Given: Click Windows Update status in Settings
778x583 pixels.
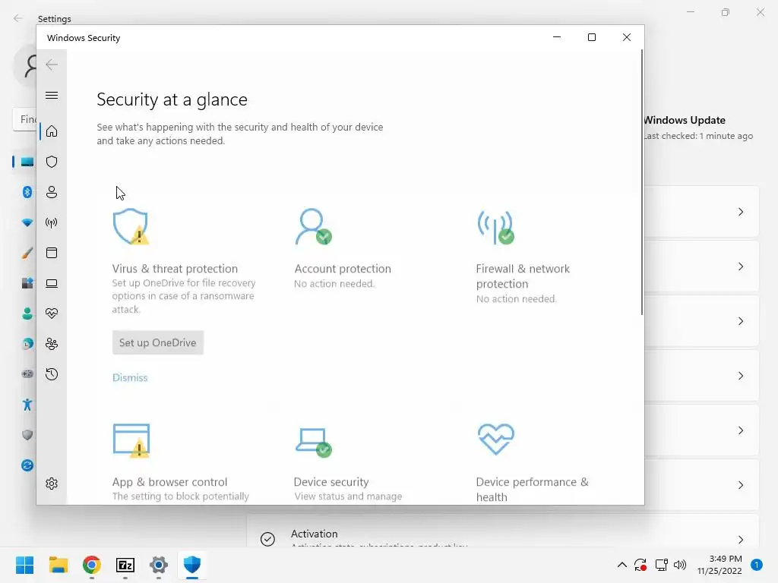Looking at the screenshot, I should click(699, 128).
